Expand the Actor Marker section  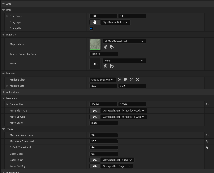(4, 92)
